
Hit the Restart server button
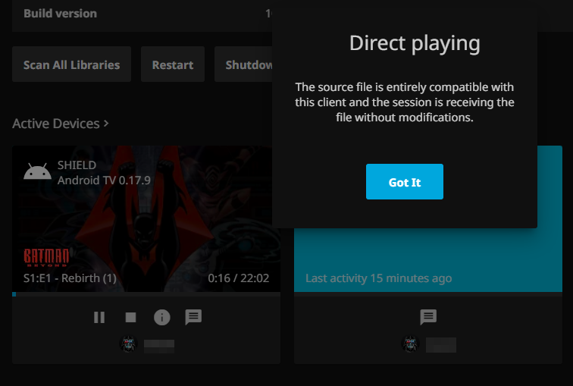(173, 65)
